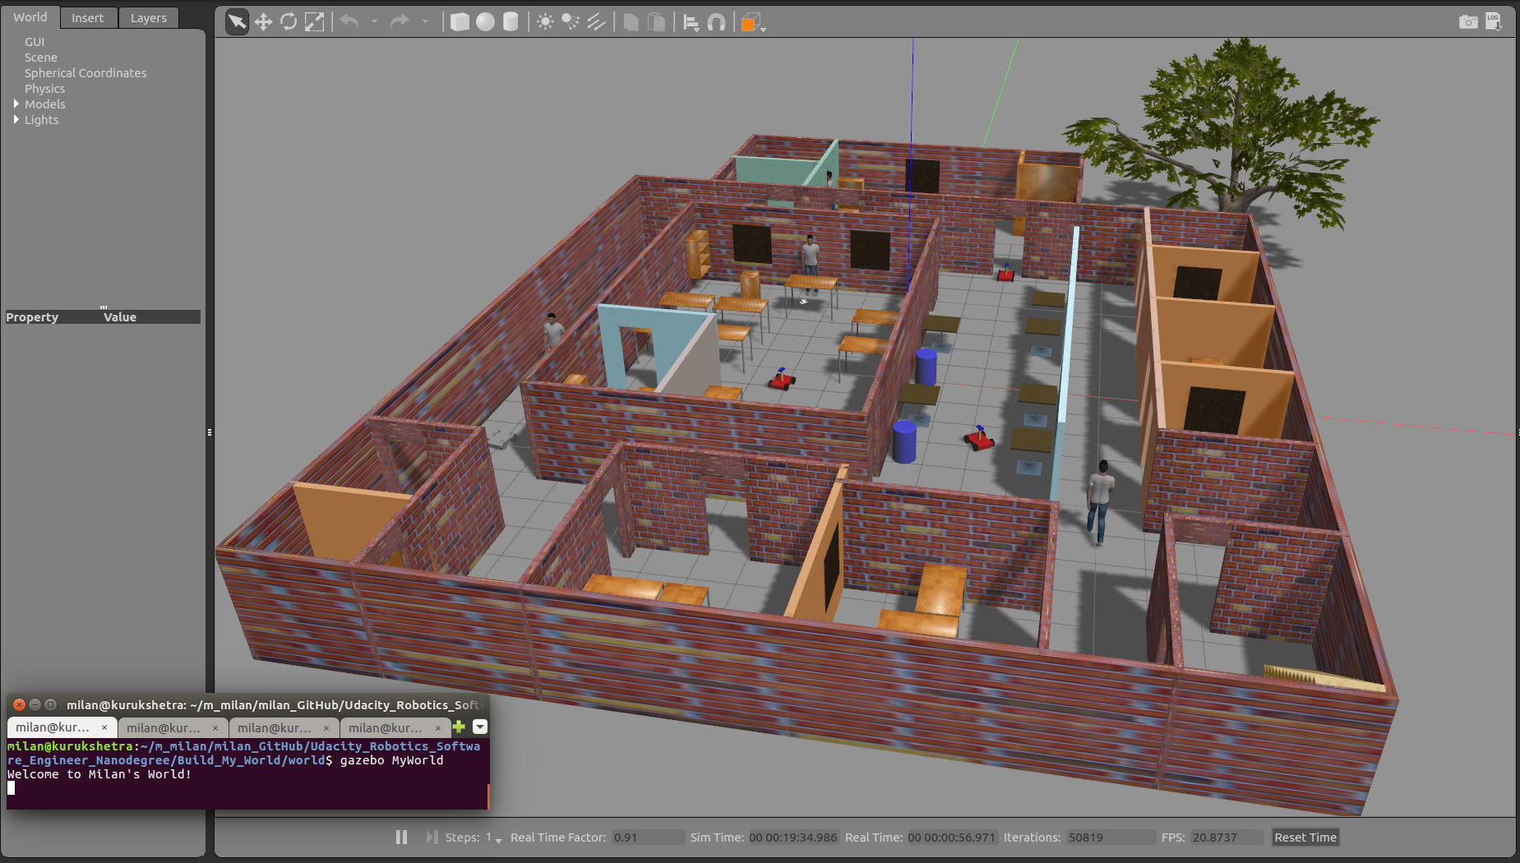Select the active milan@kur terminal tab
This screenshot has width=1520, height=863.
62,727
